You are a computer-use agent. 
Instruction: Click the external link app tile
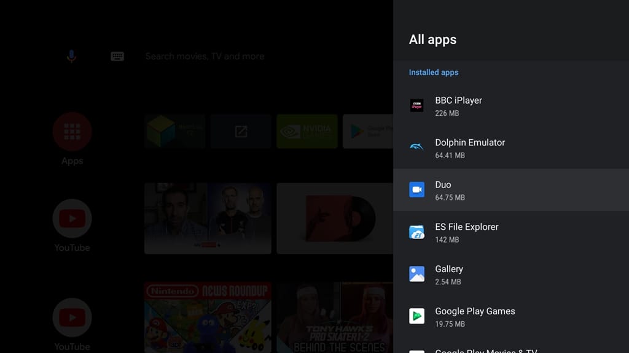point(241,131)
